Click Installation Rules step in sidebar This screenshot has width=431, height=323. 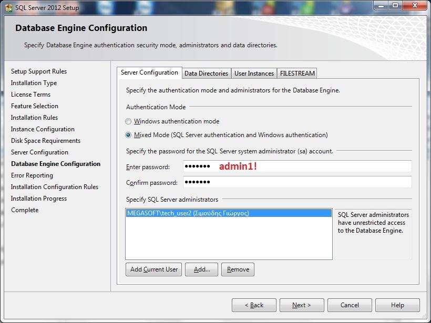pyautogui.click(x=34, y=118)
